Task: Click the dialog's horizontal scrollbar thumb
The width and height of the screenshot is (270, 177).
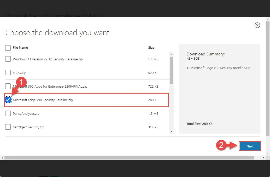Action: [129, 158]
